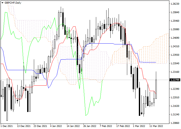Click the 23 Dec 2021 date label

[x=40, y=126]
